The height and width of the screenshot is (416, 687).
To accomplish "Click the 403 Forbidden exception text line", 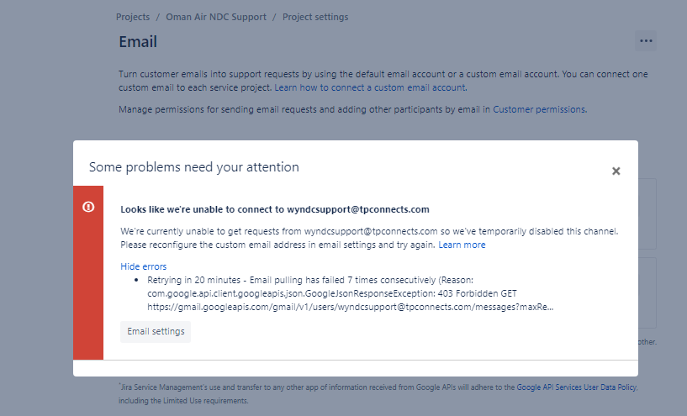I will point(332,293).
